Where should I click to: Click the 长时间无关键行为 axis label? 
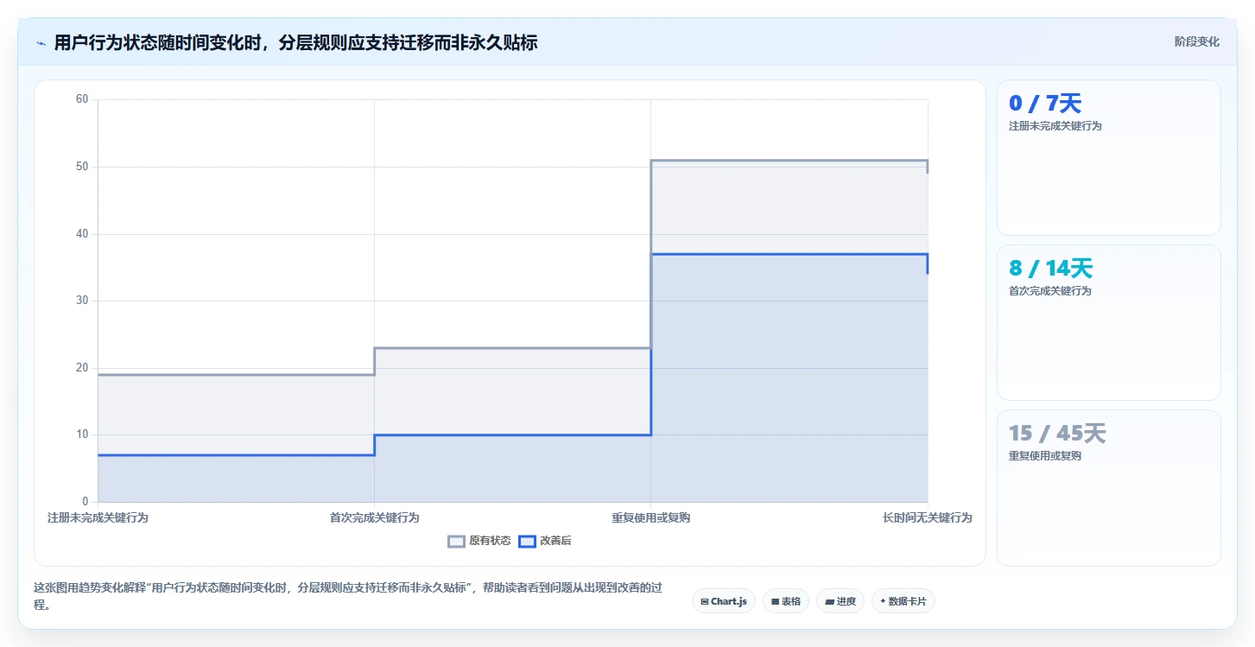927,517
